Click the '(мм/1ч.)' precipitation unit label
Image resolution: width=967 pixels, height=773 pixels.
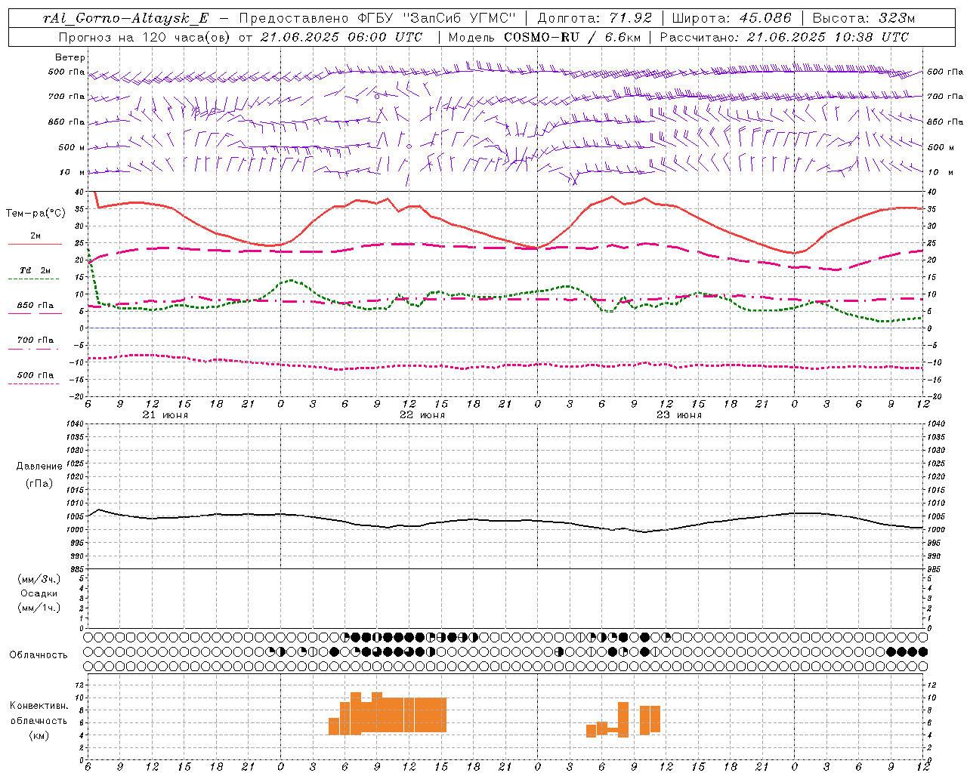click(39, 608)
